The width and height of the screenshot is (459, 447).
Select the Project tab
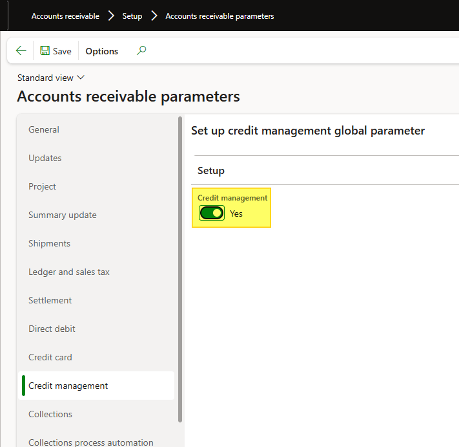point(42,186)
